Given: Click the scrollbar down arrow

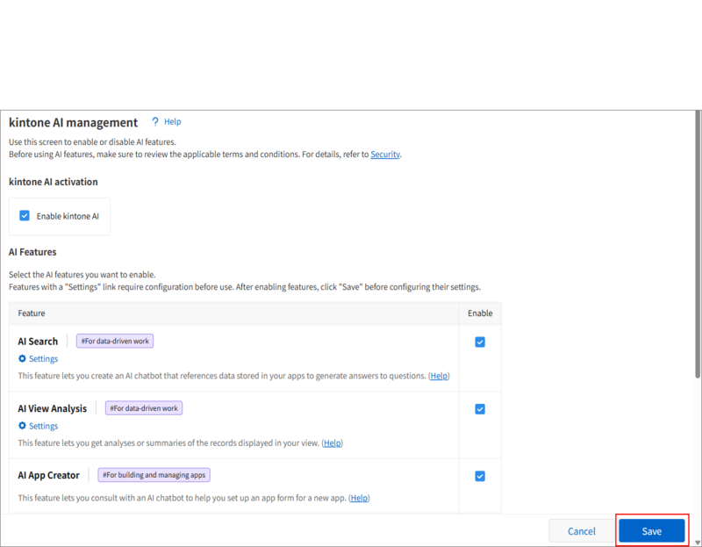Looking at the screenshot, I should click(698, 543).
